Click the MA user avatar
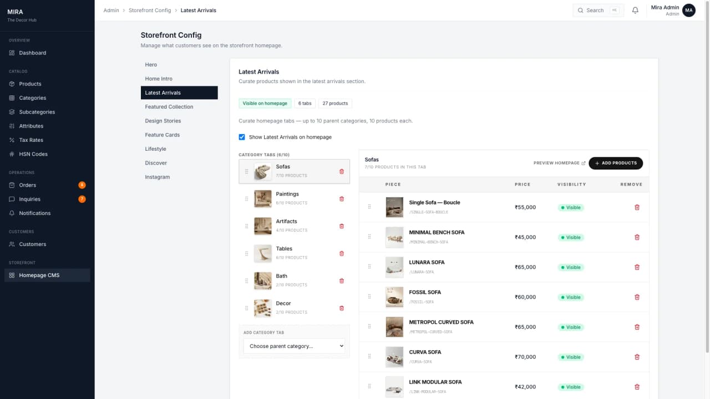Image resolution: width=710 pixels, height=399 pixels. (689, 10)
